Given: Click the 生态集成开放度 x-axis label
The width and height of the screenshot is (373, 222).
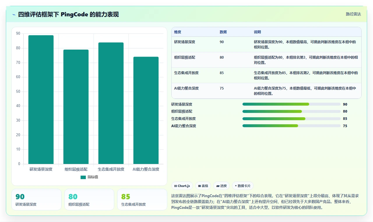Looking at the screenshot, I should 111,169.
